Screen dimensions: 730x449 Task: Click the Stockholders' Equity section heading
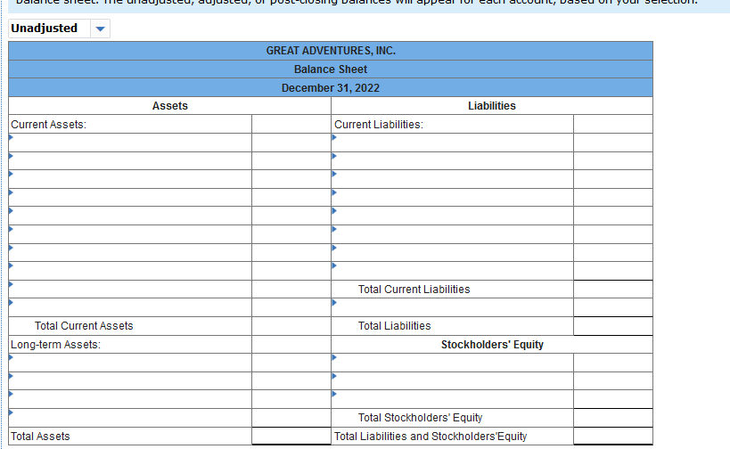[492, 345]
